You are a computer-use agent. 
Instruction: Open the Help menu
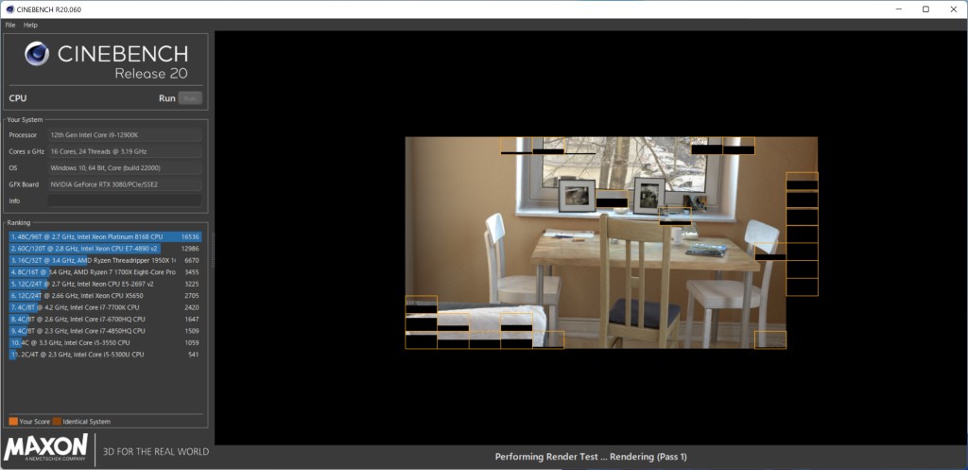pyautogui.click(x=30, y=25)
